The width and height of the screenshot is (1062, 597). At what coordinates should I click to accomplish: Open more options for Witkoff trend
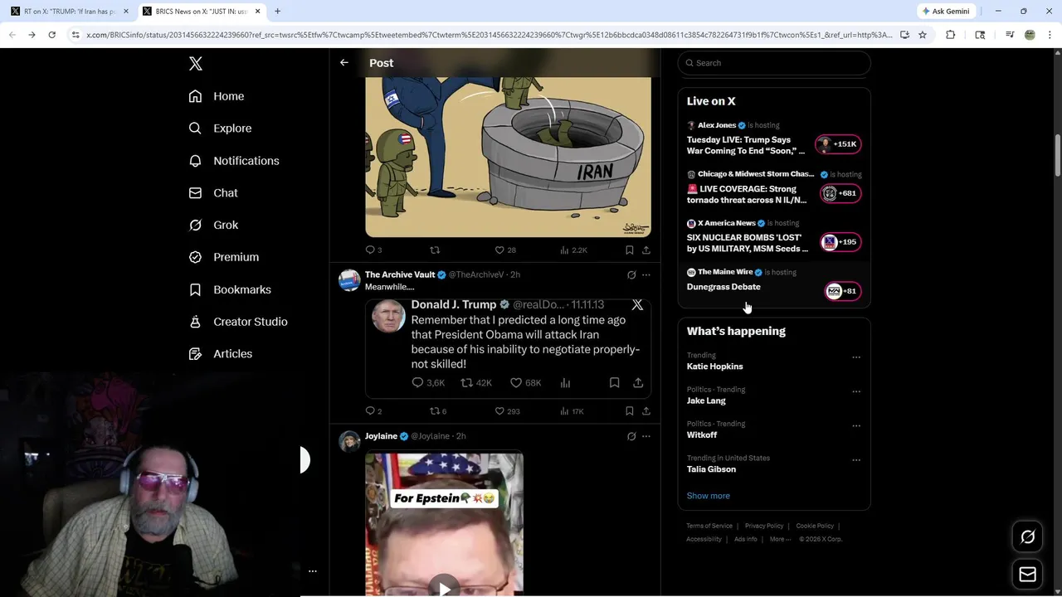coord(856,426)
